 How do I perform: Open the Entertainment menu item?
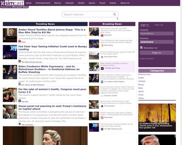pos(43,3)
